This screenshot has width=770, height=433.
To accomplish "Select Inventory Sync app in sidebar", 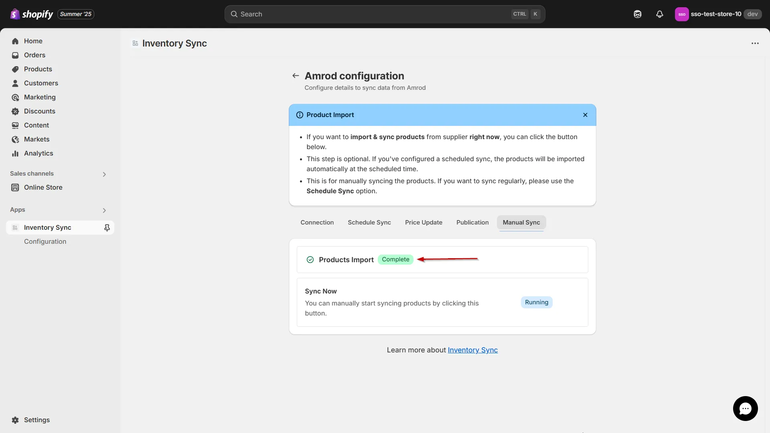I will [x=60, y=227].
